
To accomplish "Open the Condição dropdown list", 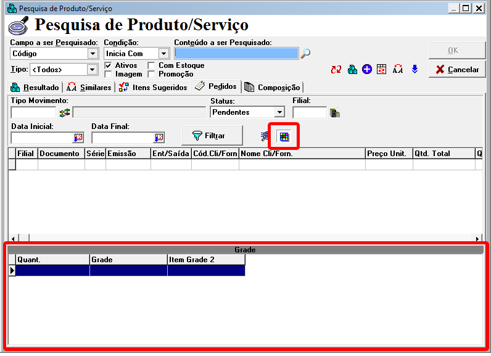I will point(163,54).
